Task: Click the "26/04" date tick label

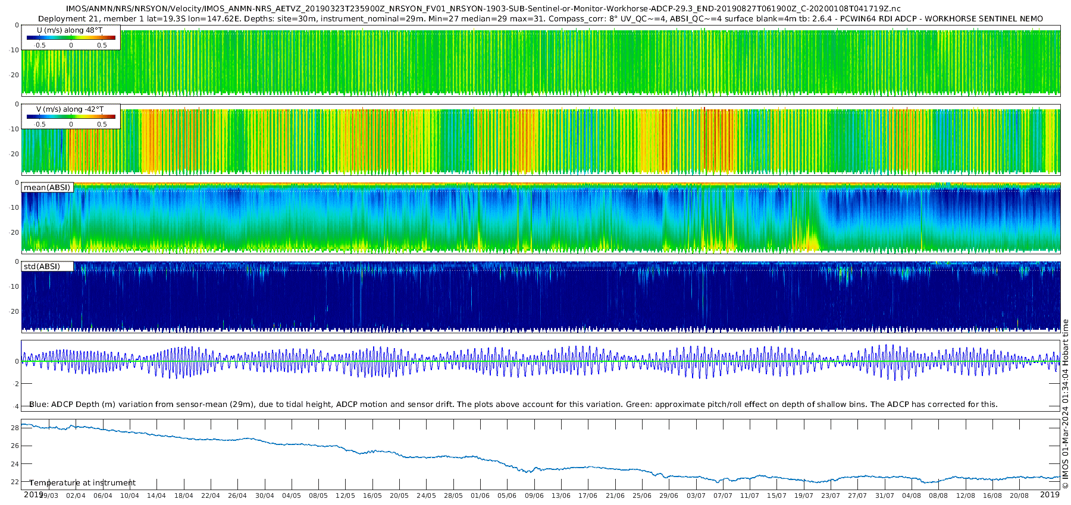Action: 237,495
